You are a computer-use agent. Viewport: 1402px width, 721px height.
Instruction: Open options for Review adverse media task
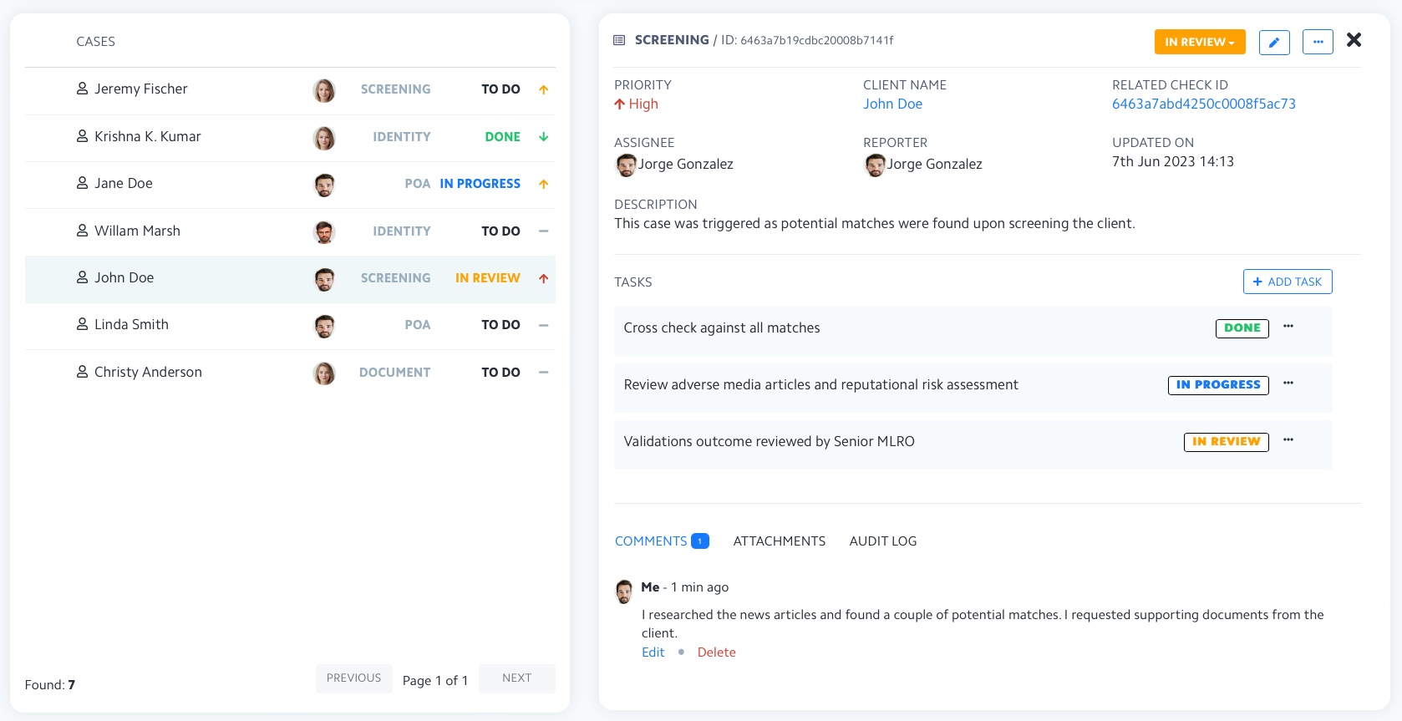point(1288,383)
